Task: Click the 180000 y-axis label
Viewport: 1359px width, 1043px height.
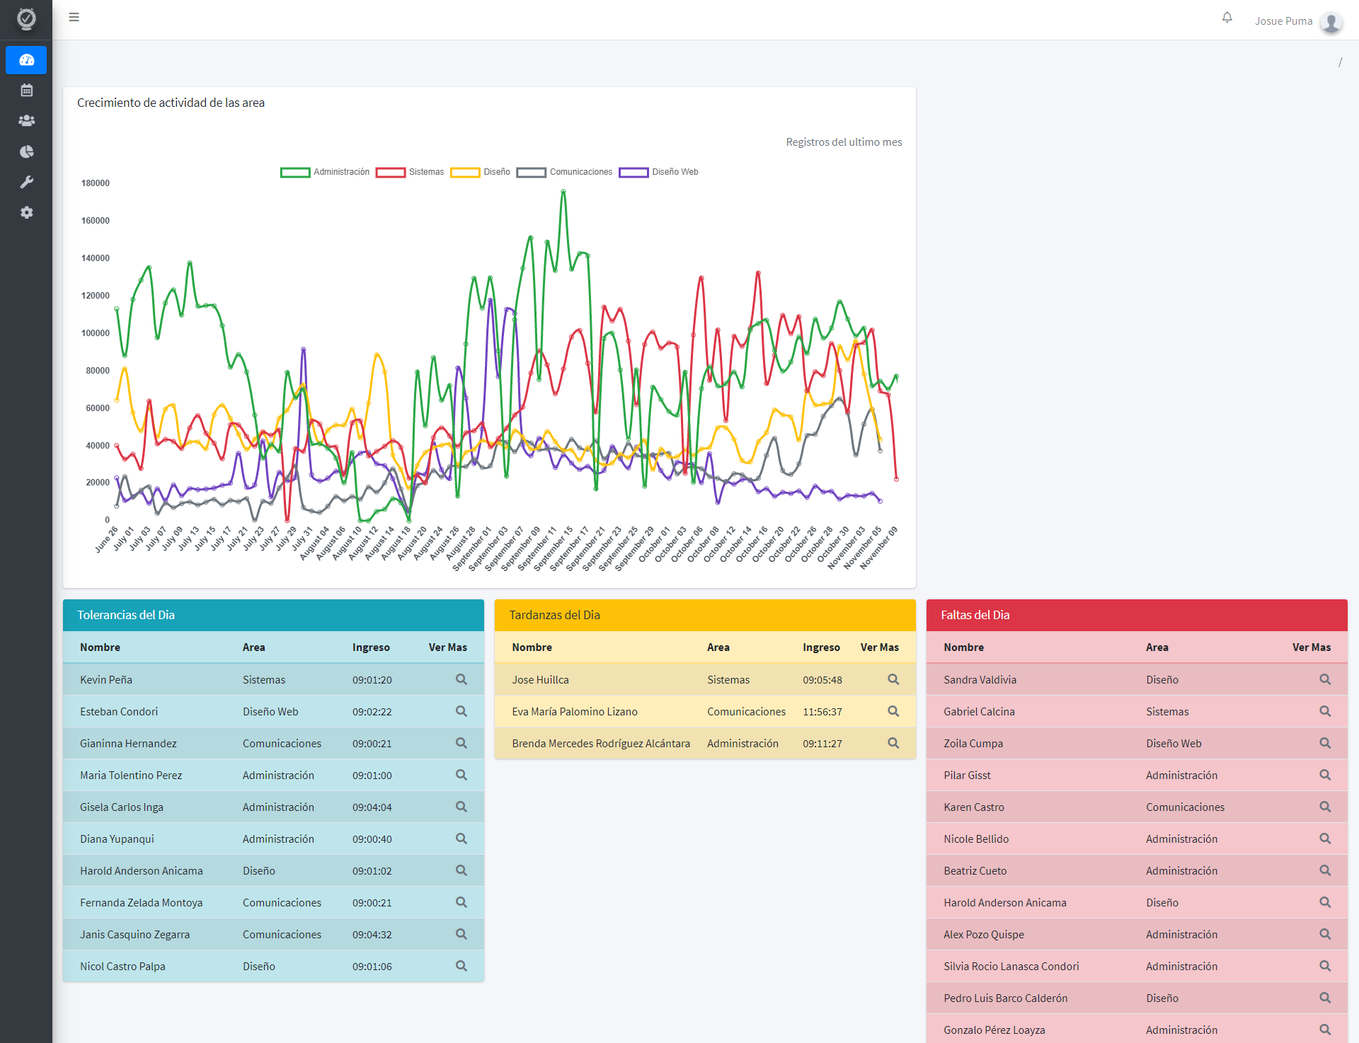Action: click(x=96, y=183)
